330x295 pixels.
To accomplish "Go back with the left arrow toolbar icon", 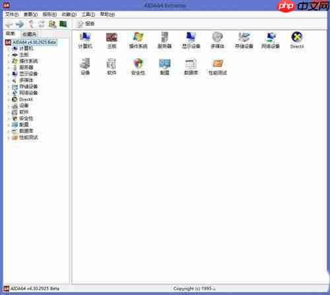I will coord(9,24).
